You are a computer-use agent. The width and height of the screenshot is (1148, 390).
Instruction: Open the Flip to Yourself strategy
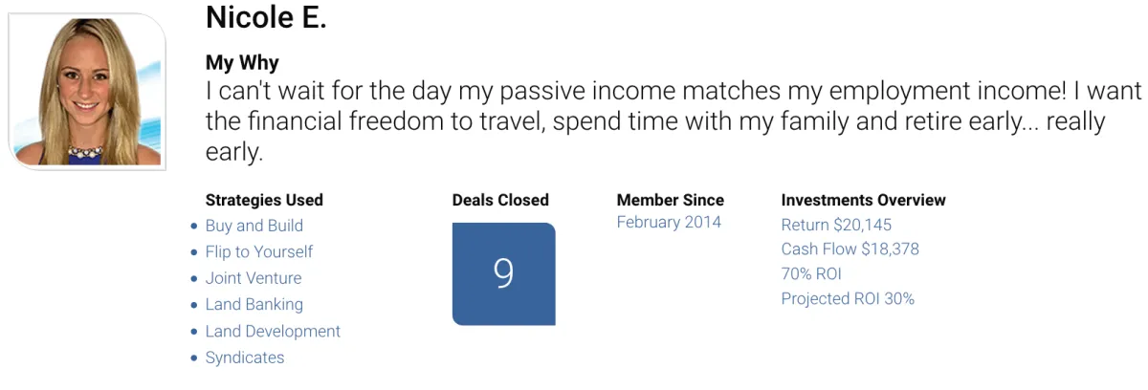coord(259,252)
